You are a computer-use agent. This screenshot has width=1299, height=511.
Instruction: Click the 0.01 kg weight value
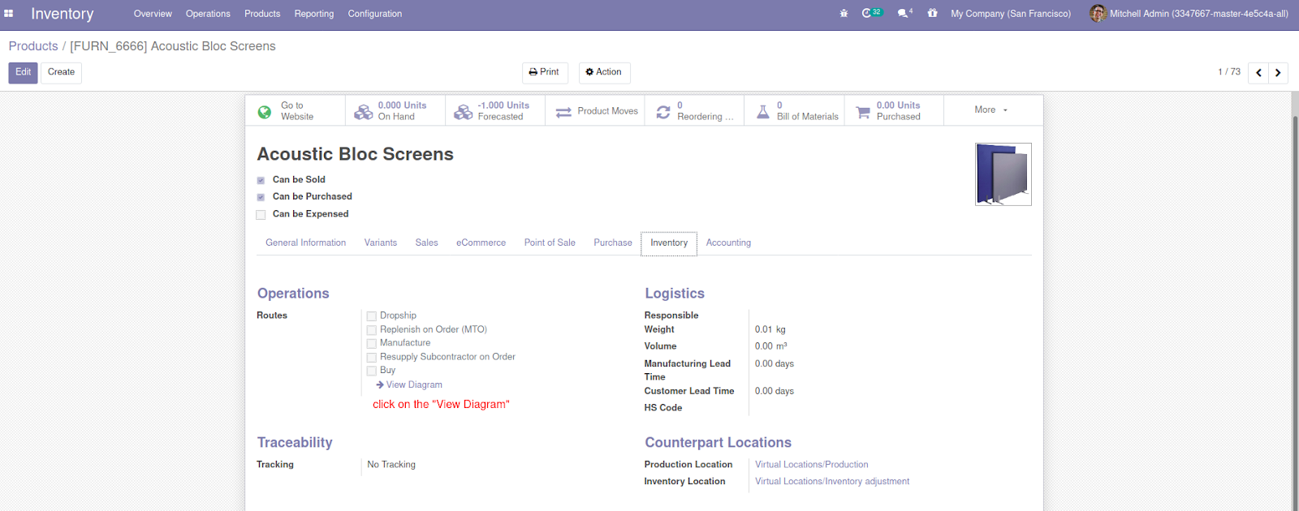coord(770,330)
